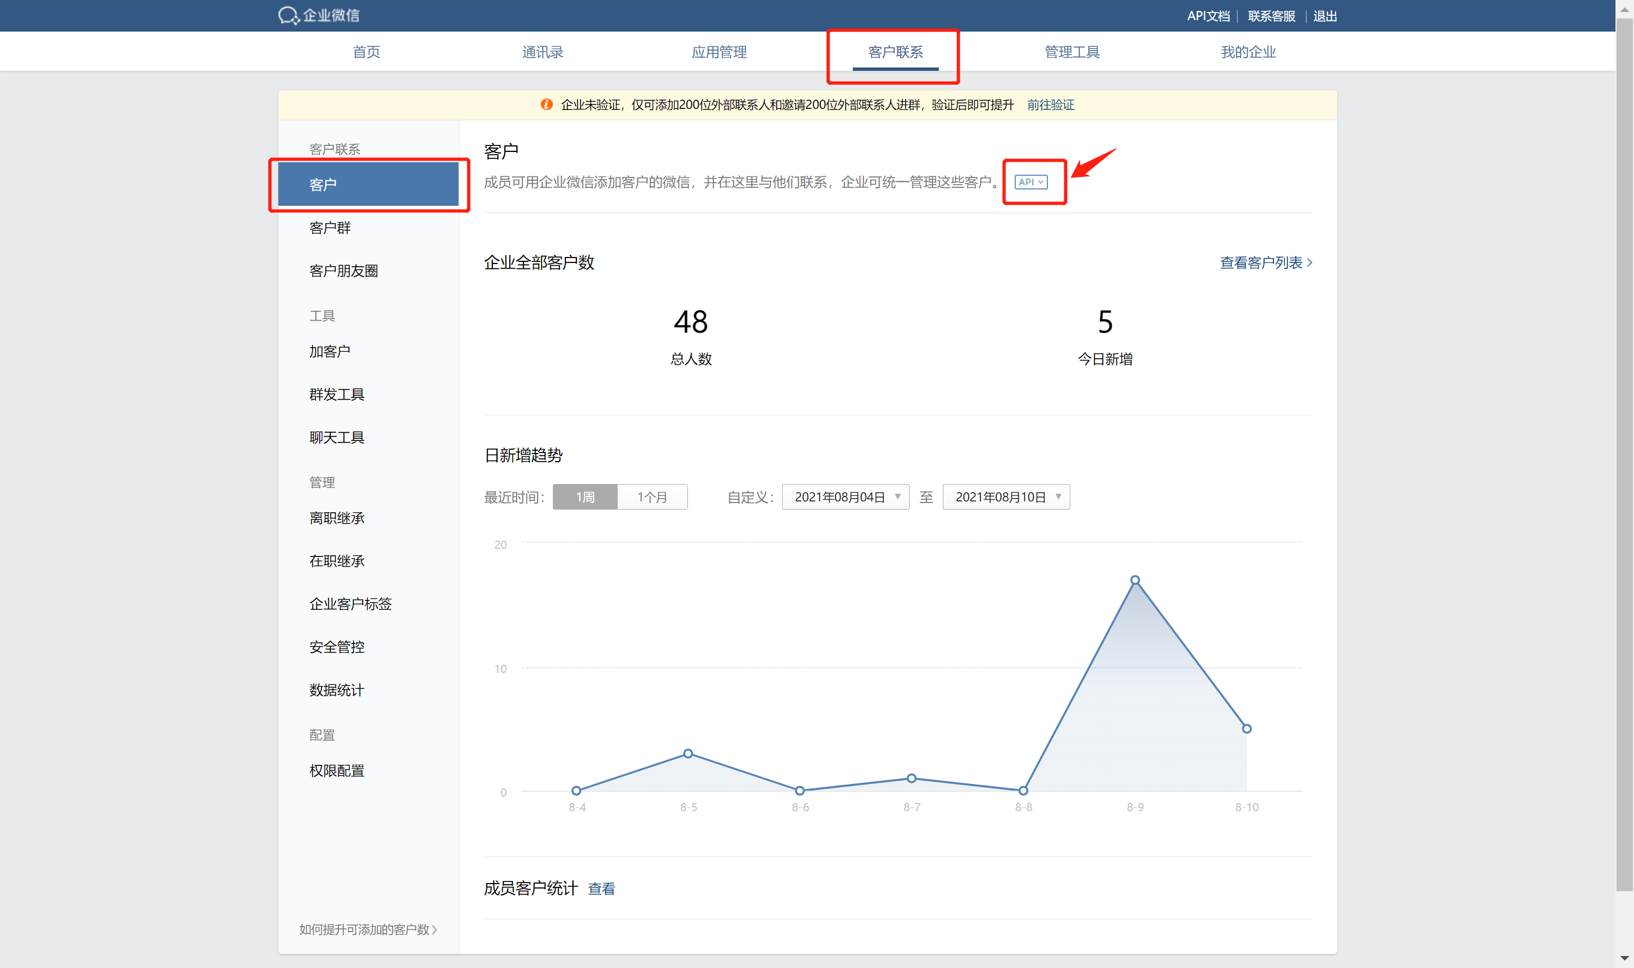The height and width of the screenshot is (968, 1634).
Task: Open the end date 2021年08月10日 dropdown
Action: point(1005,497)
